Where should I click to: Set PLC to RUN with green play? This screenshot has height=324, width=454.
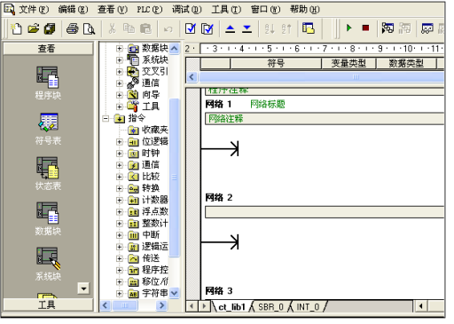[349, 28]
